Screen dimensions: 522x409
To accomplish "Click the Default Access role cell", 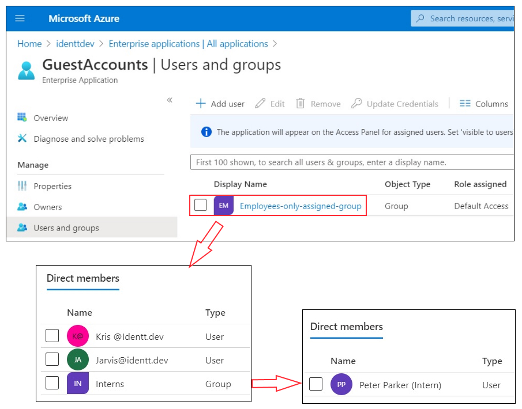I will [482, 206].
